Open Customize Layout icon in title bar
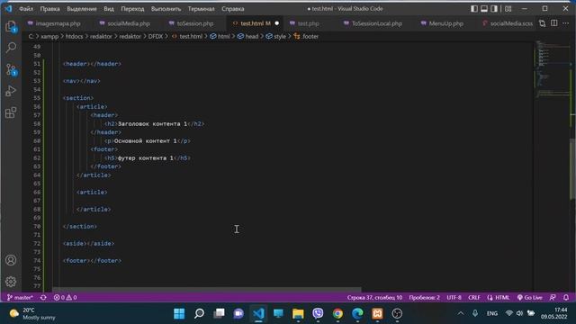576x324 pixels. [508, 8]
